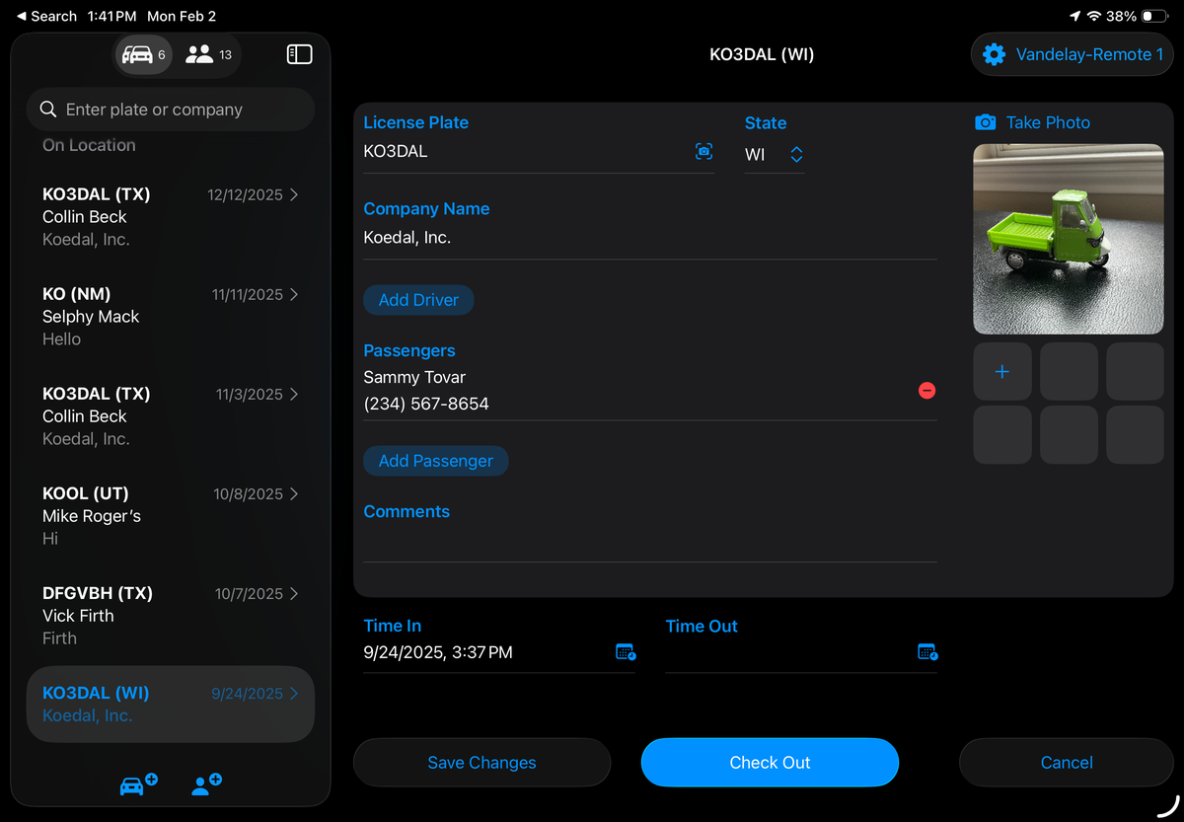The height and width of the screenshot is (822, 1184).
Task: Click passenger phone (234) 567-8654
Action: (426, 404)
